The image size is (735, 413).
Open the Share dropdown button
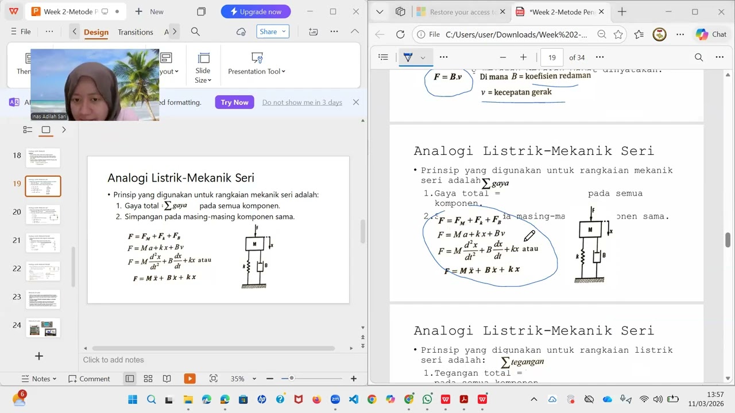273,32
